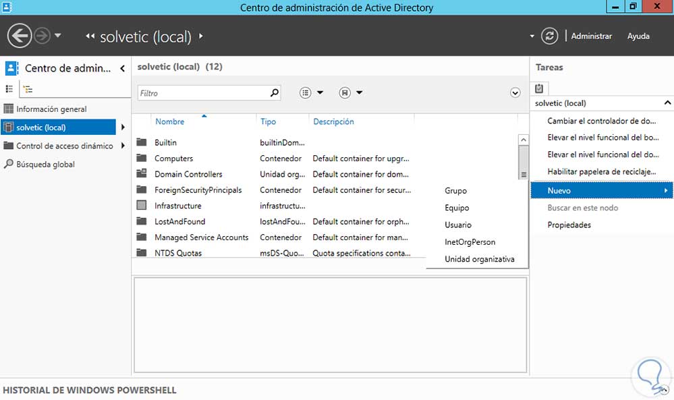Click the magnifier icon in Filtro box
The image size is (674, 400).
274,93
